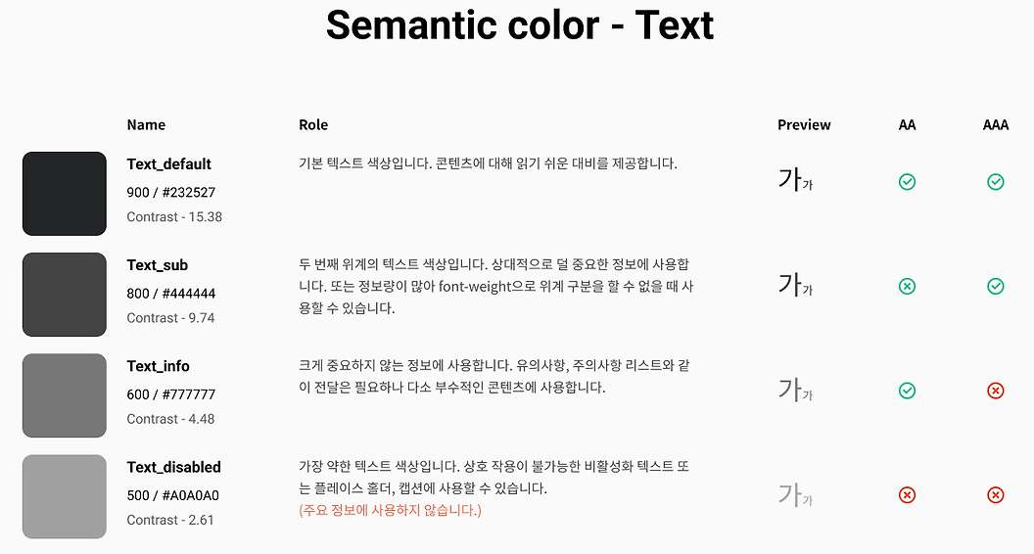Click the AA fail icon for Text_disabled
Viewport: 1034px width, 554px height.
tap(907, 495)
